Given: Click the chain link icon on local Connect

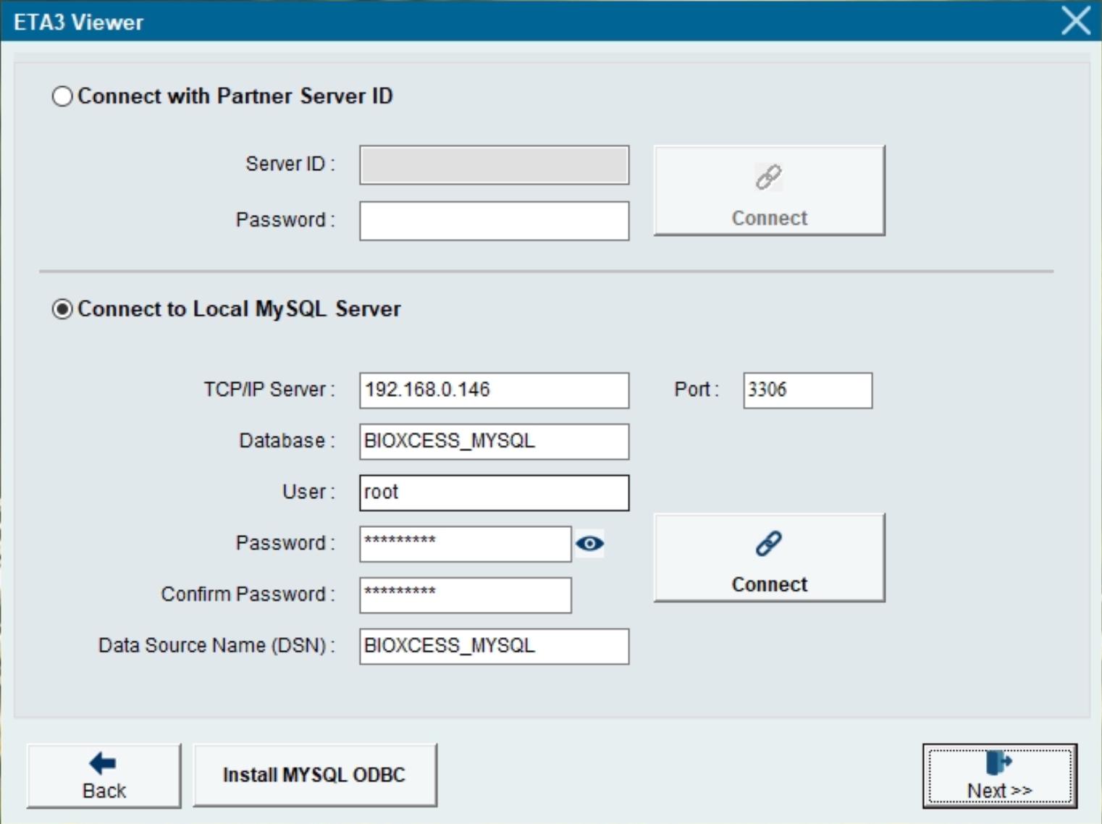Looking at the screenshot, I should [x=768, y=543].
